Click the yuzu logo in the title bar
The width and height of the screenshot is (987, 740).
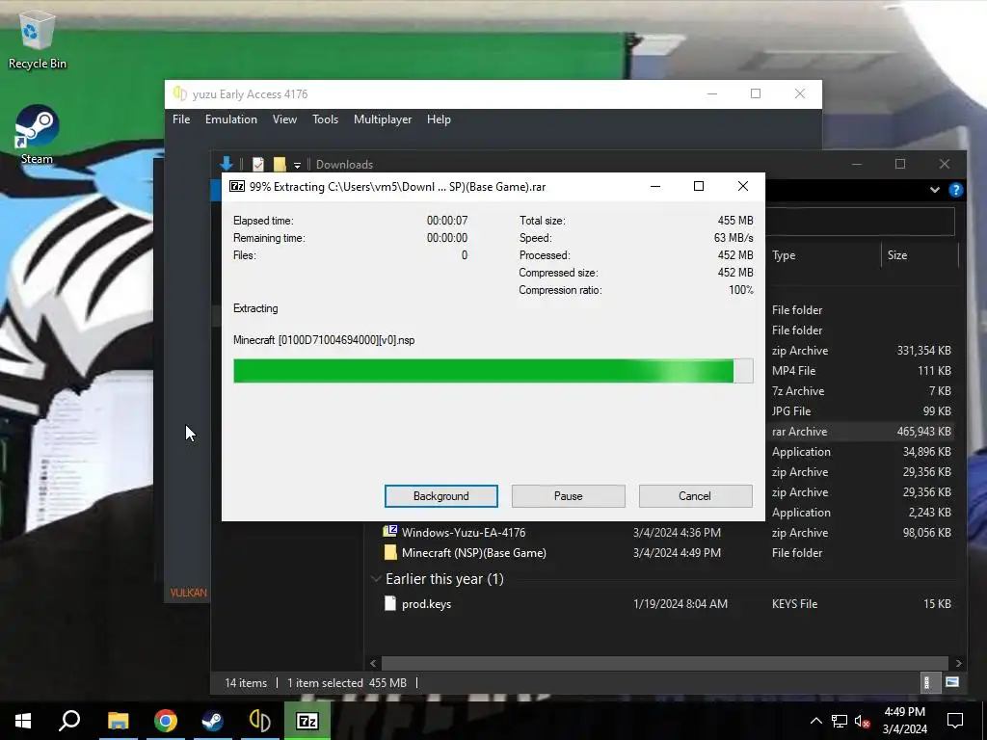pos(180,93)
